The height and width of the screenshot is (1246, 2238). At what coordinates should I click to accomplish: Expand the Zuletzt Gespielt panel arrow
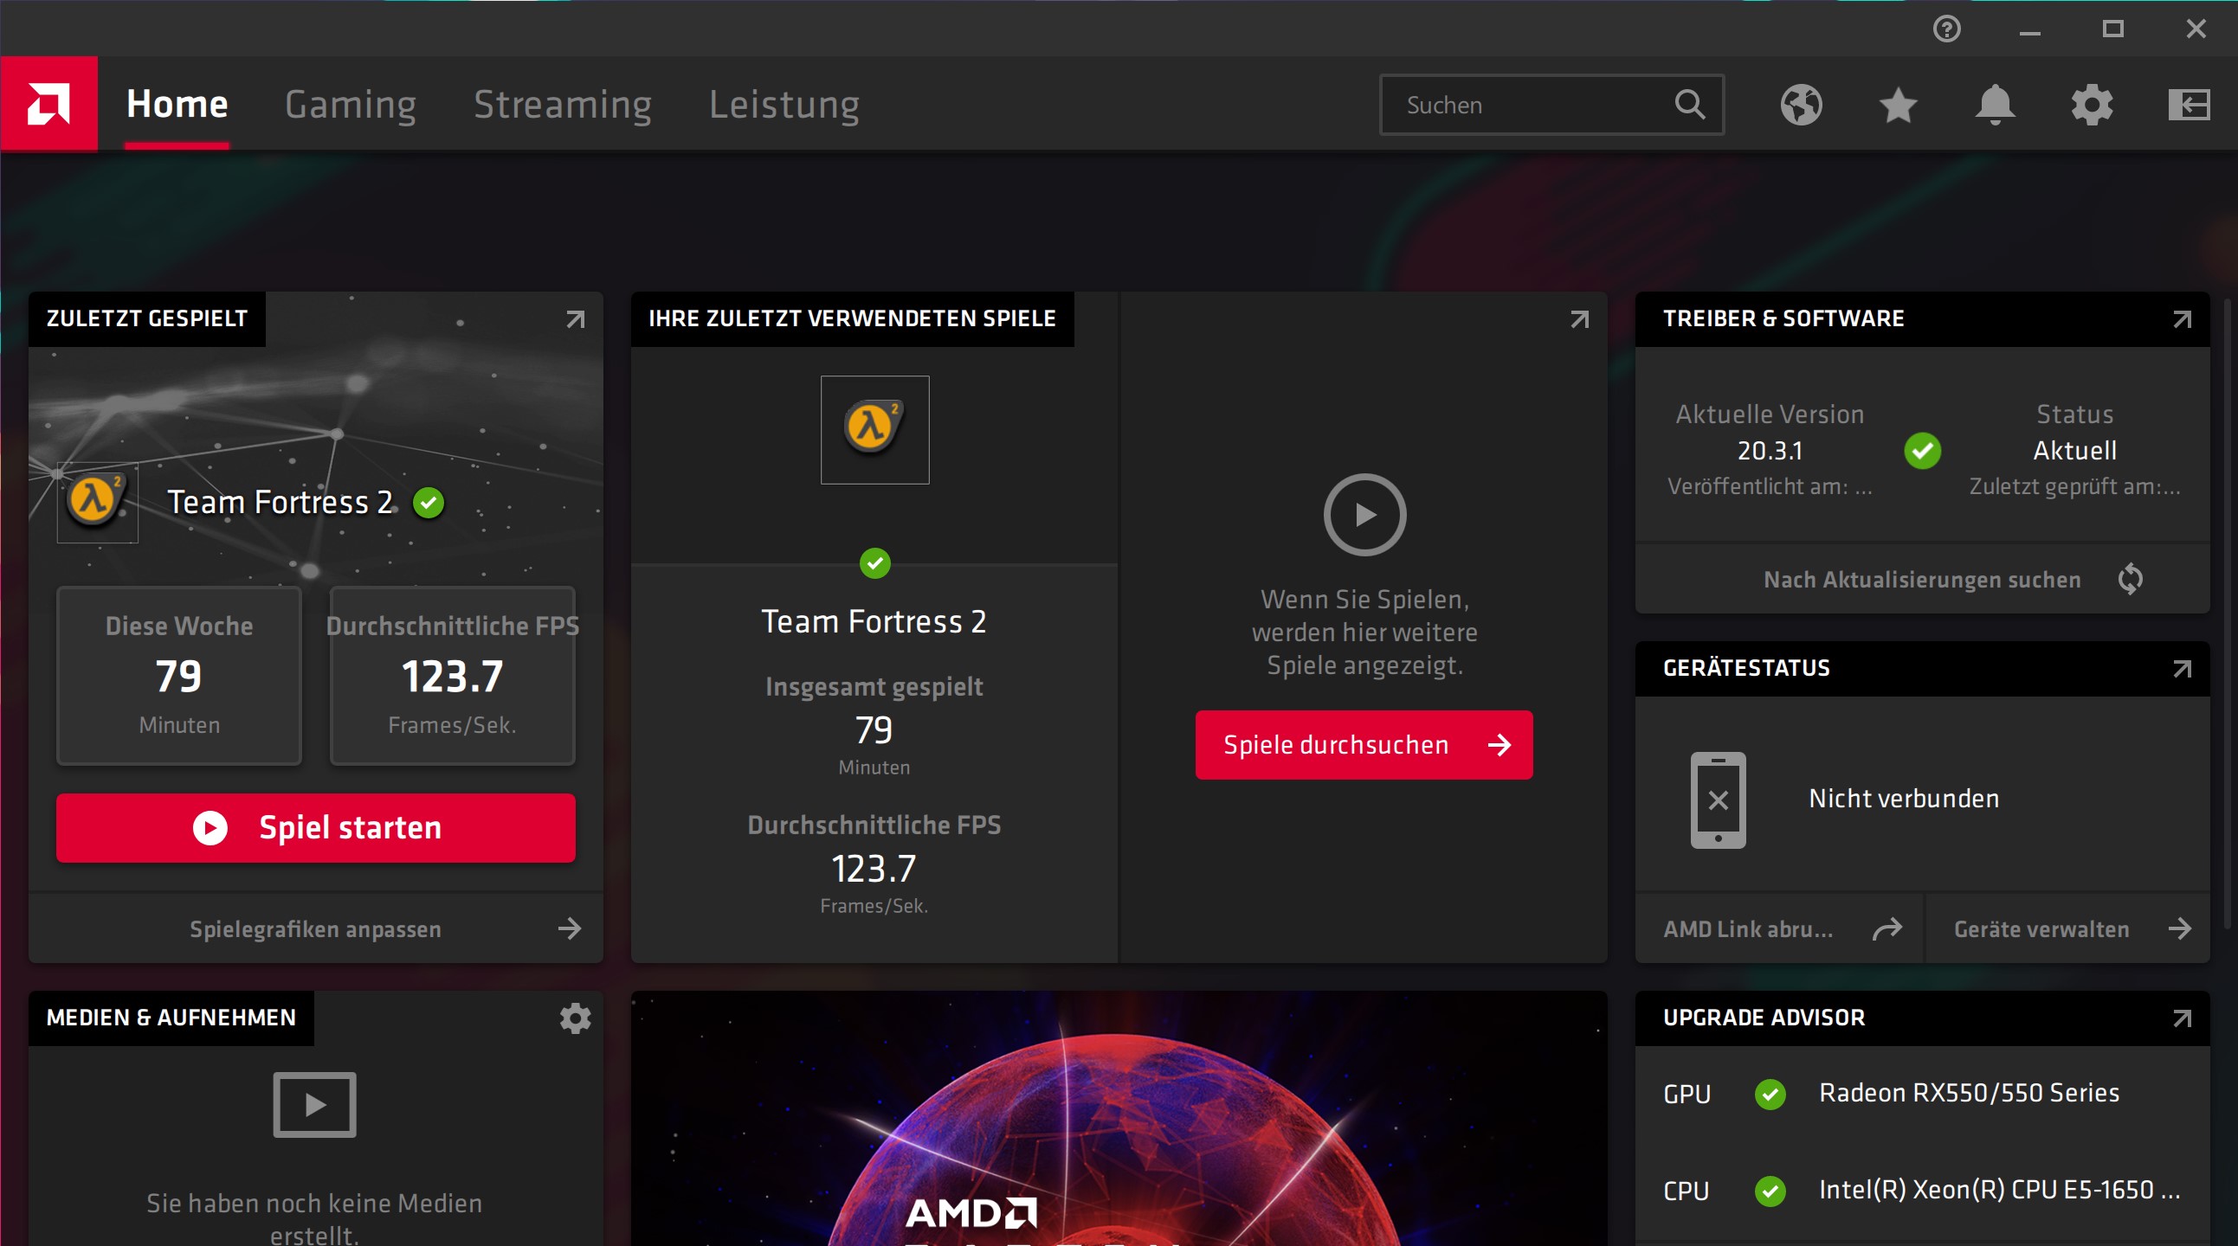(x=575, y=319)
